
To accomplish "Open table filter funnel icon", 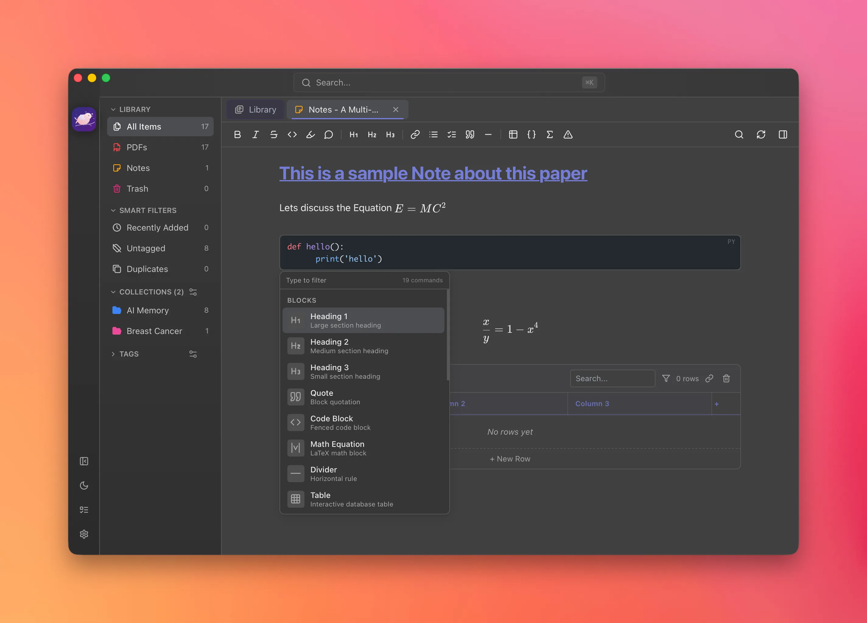I will (x=666, y=378).
